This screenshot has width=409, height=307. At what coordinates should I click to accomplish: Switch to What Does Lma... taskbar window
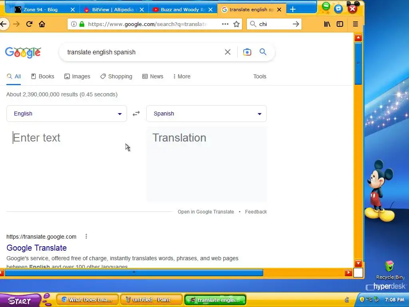(x=87, y=300)
